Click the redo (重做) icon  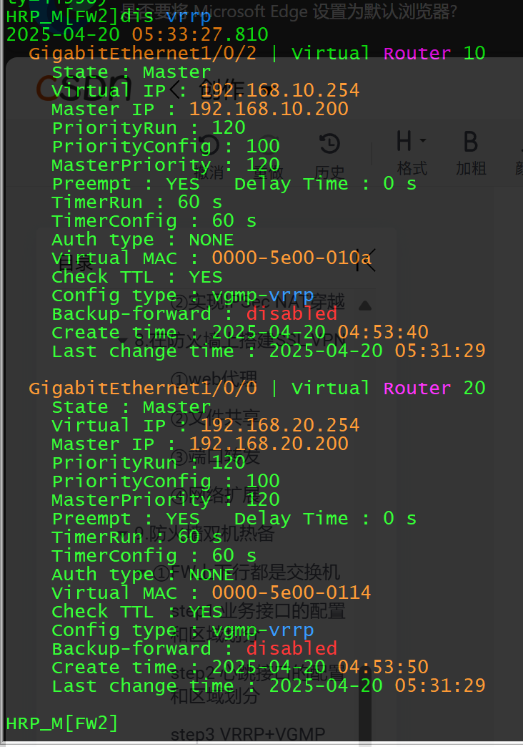(x=268, y=145)
